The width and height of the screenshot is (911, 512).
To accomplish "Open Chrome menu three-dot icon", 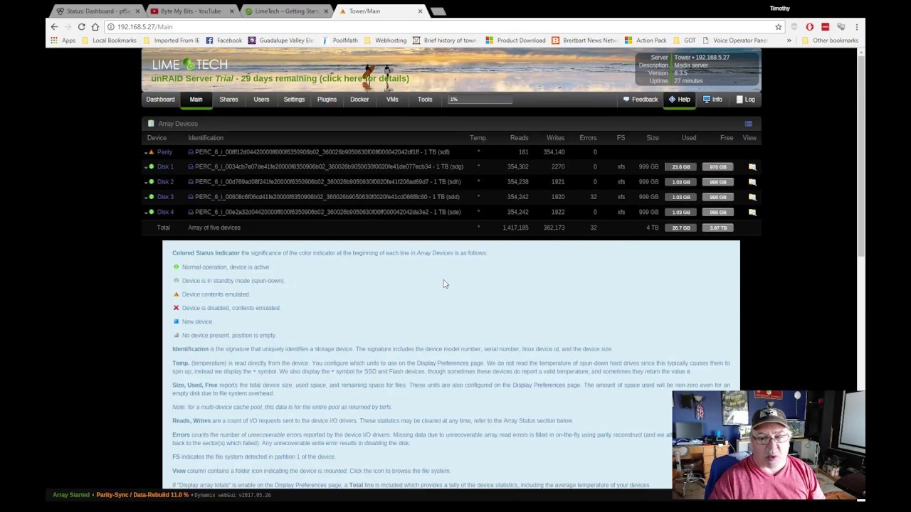I will point(856,26).
